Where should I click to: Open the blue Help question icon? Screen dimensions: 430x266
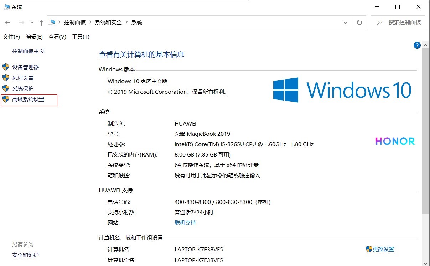417,45
